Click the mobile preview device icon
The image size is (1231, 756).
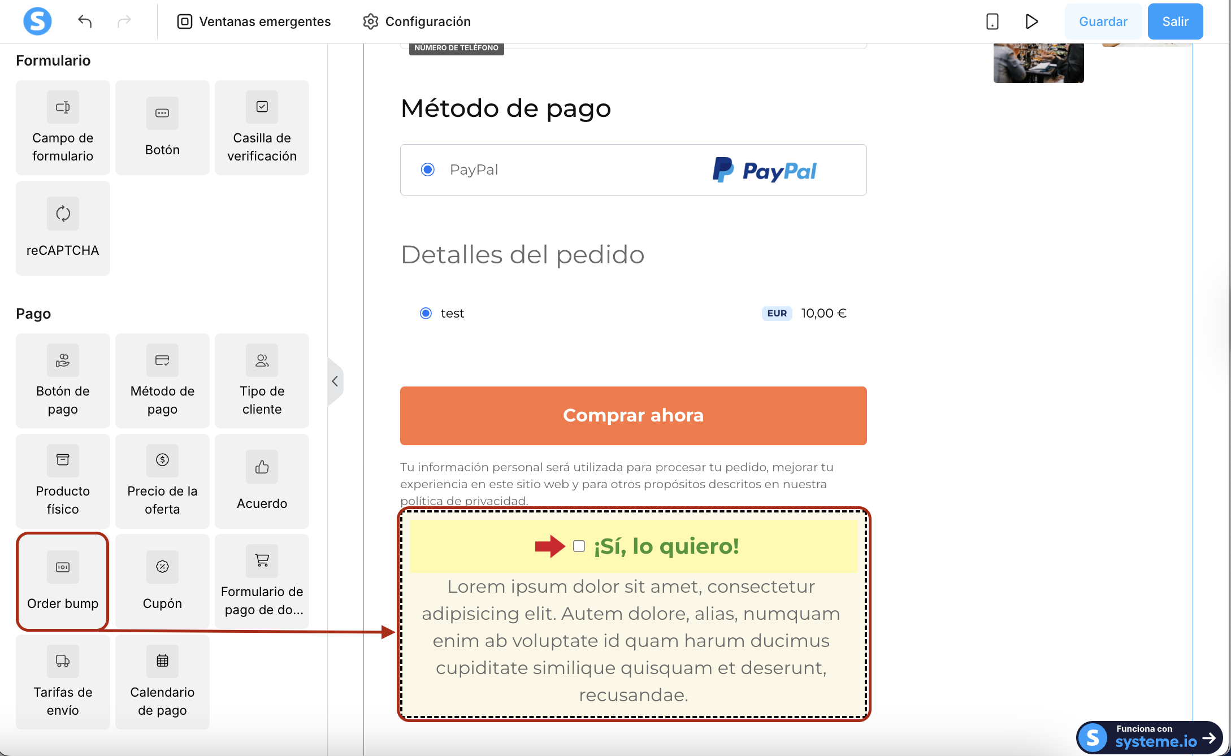(x=992, y=21)
